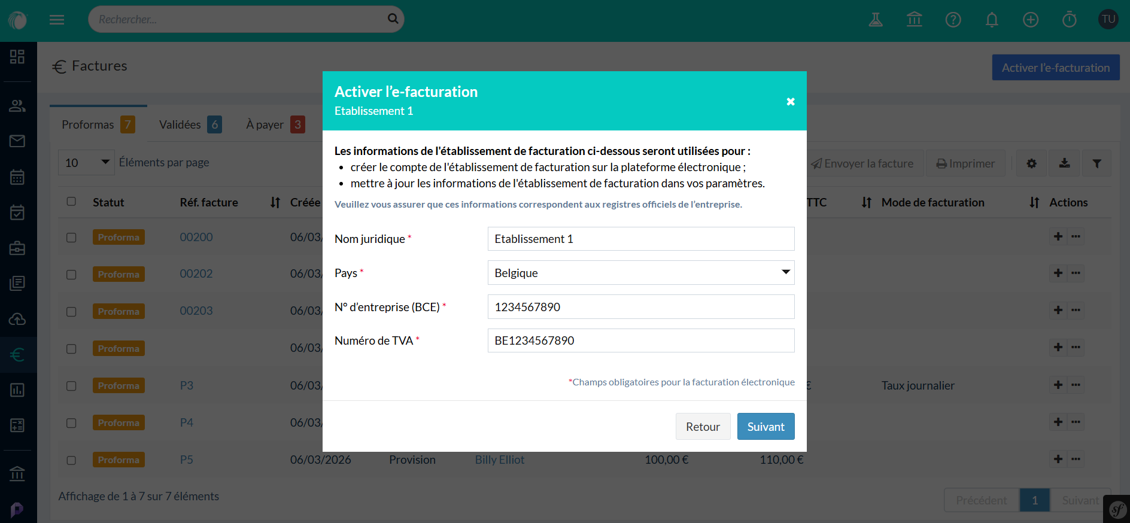Screen dimensions: 1130x523
Task: Click the timer stopwatch icon
Action: (1069, 20)
